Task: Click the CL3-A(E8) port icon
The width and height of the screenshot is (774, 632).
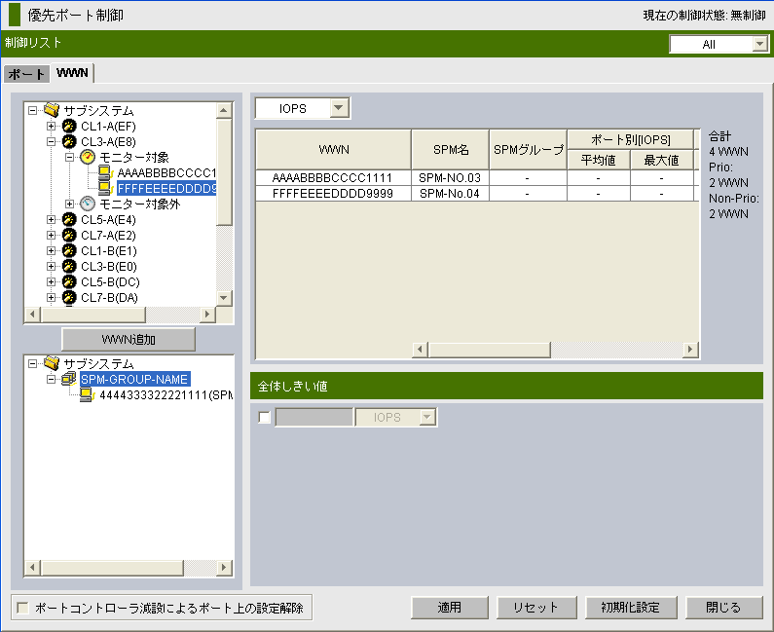Action: pyautogui.click(x=69, y=142)
